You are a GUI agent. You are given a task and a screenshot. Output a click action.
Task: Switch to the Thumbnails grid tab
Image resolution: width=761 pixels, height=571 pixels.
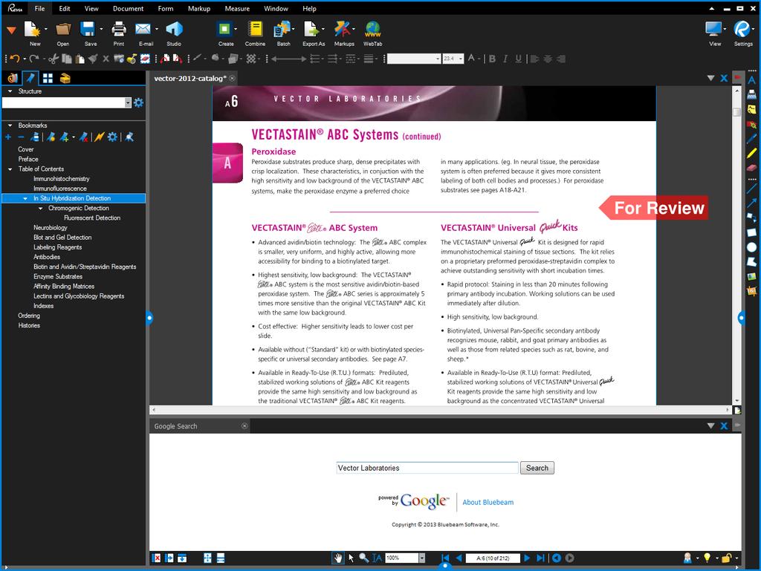pos(48,78)
